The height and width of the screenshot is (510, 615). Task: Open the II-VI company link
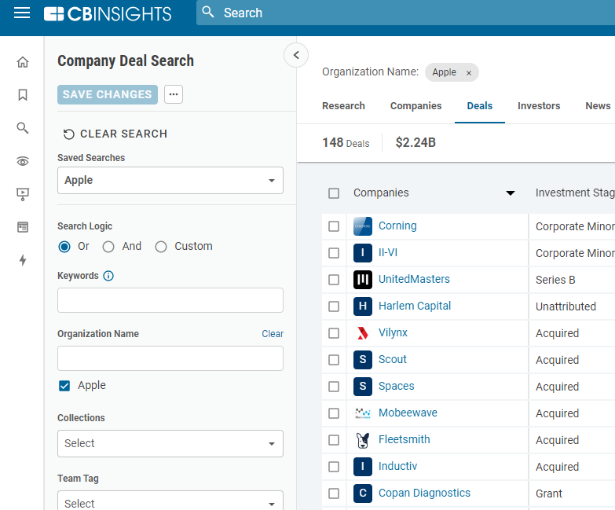pyautogui.click(x=388, y=252)
